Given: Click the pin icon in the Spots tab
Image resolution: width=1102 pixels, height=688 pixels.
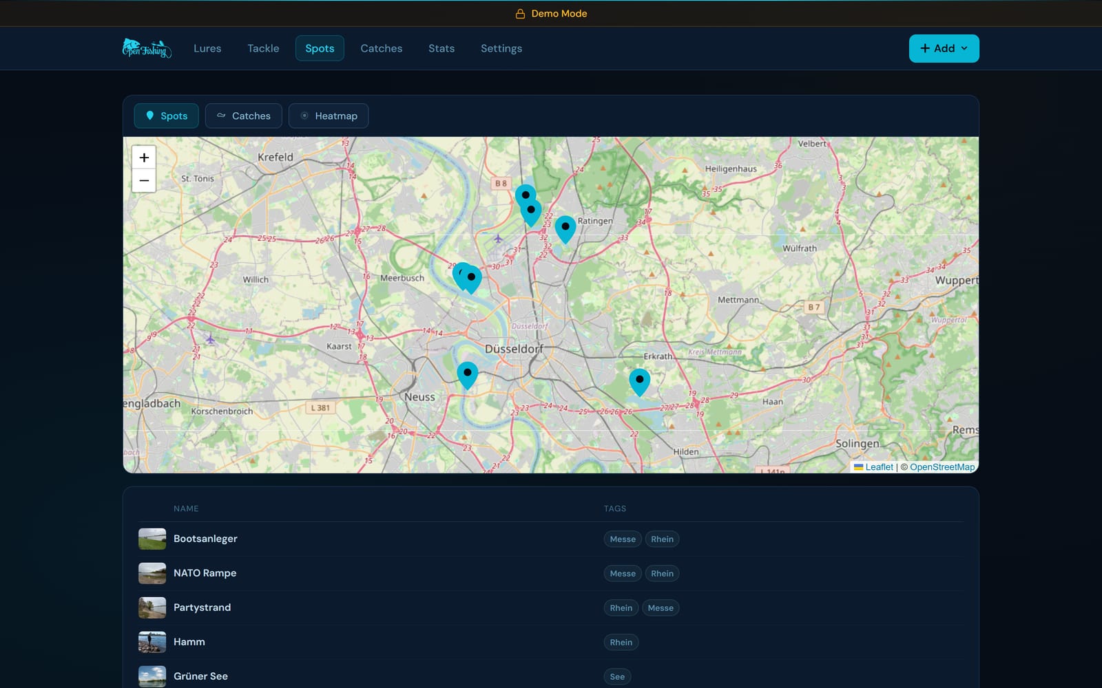Looking at the screenshot, I should coord(149,116).
